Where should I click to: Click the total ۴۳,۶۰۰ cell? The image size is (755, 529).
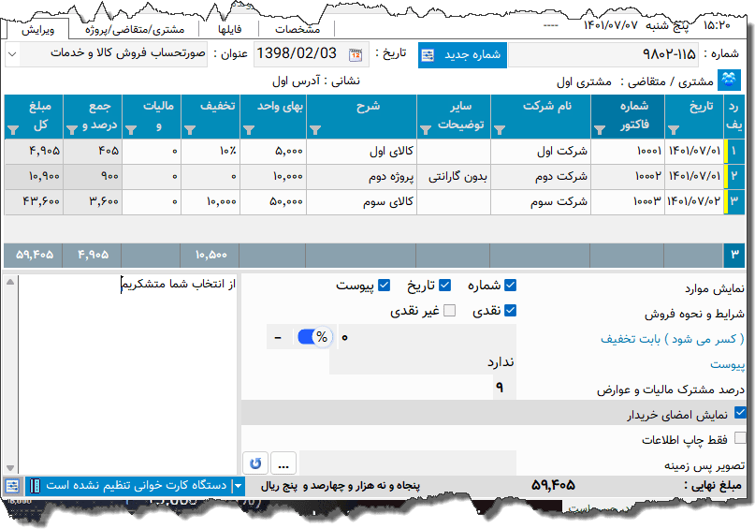pyautogui.click(x=34, y=202)
